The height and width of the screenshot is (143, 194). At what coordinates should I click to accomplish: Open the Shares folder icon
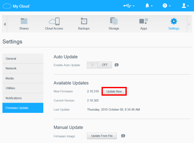point(24,21)
